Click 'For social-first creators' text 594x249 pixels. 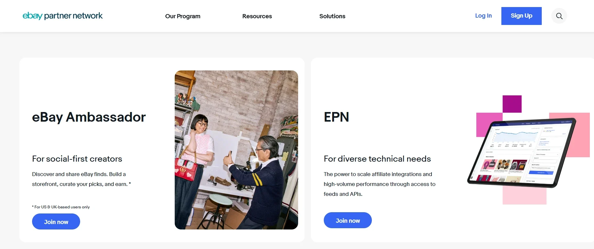point(77,159)
